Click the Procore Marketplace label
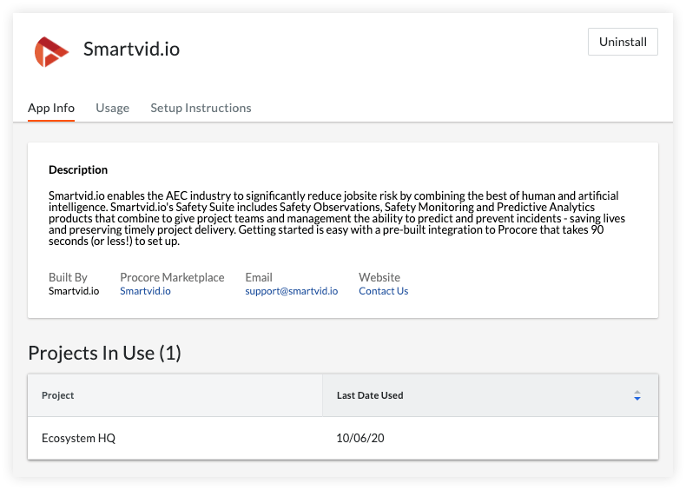Screen dimensions: 686x490 point(172,277)
